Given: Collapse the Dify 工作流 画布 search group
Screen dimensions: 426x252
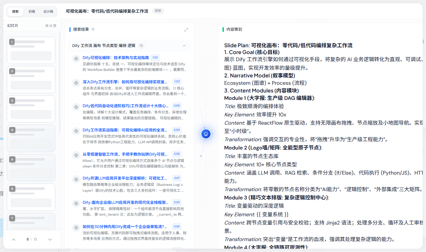Looking at the screenshot, I should 184,45.
